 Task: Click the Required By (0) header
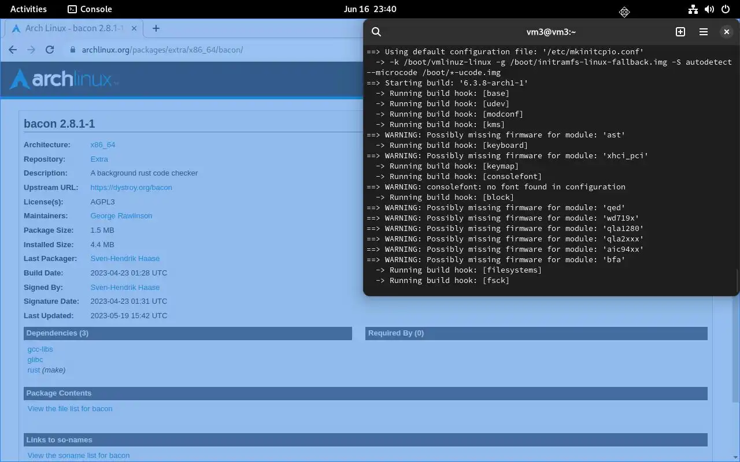click(536, 333)
